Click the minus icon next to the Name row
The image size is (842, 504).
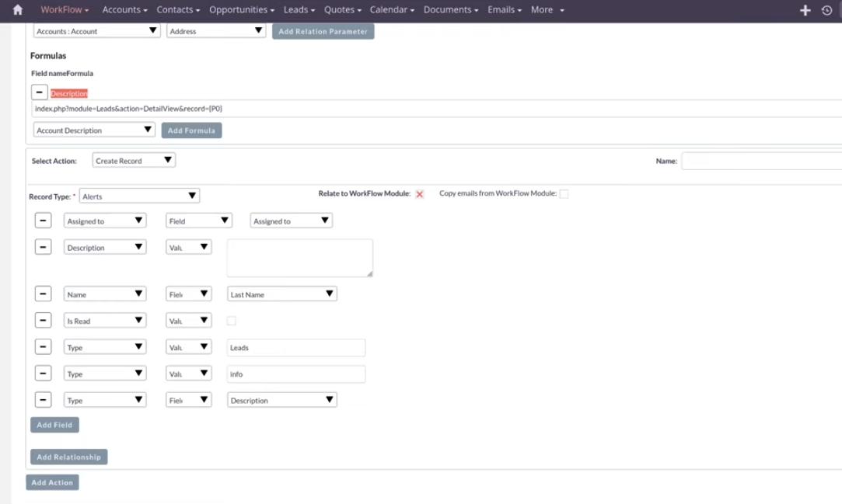(x=43, y=294)
